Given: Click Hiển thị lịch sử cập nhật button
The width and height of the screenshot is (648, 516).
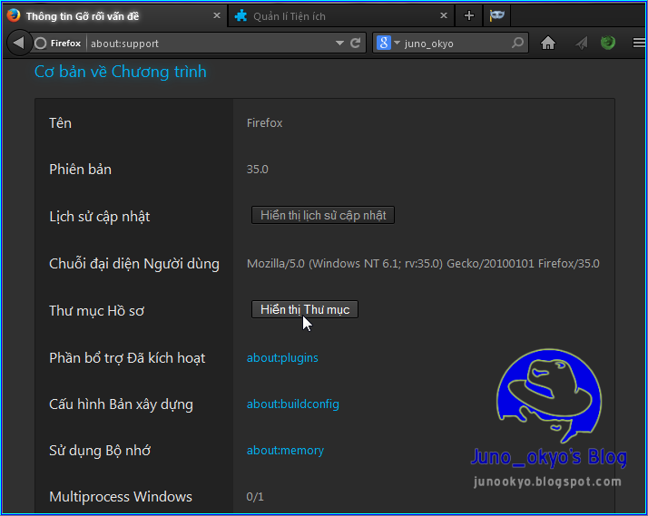Looking at the screenshot, I should coord(323,215).
